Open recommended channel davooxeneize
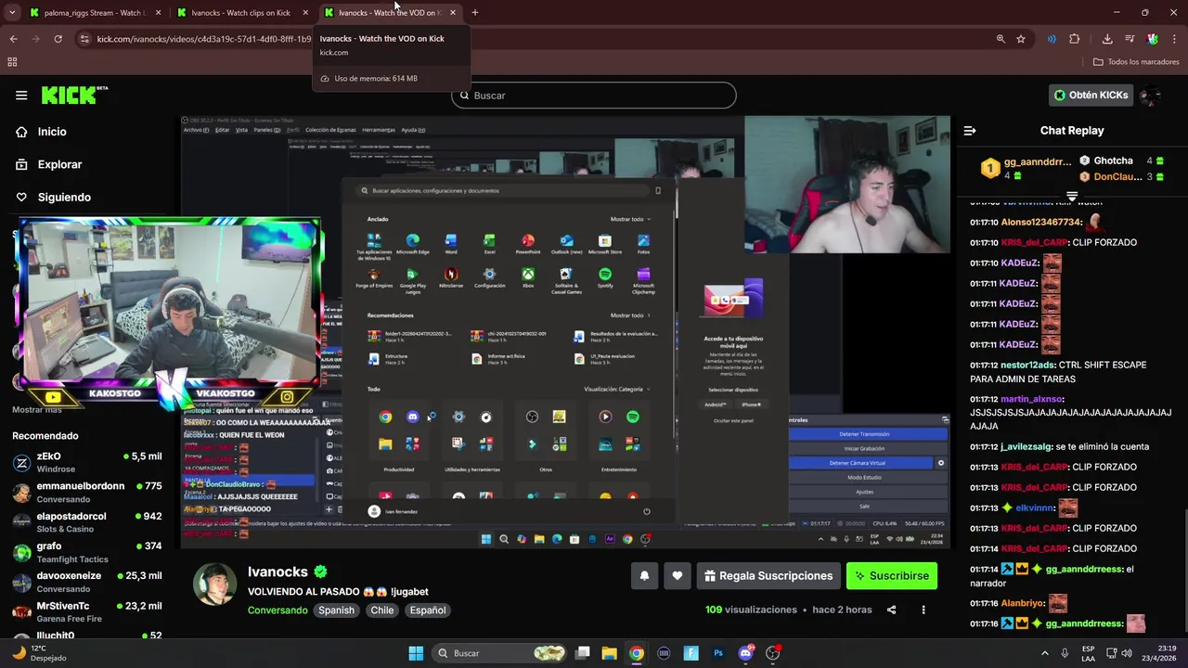 pyautogui.click(x=88, y=582)
